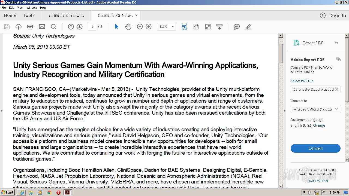
Task: Open the File Explorer folder taskbar icon
Action: 31,192
